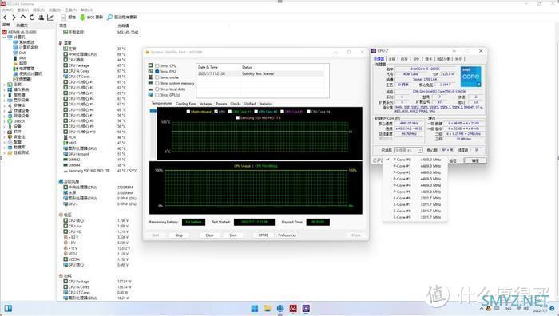The height and width of the screenshot is (316, 559).
Task: Select P-Core #1 in the core list
Action: 415,166
